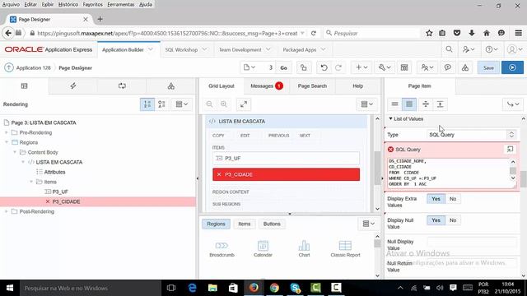
Task: Expand all property groups icon
Action: [x=440, y=104]
